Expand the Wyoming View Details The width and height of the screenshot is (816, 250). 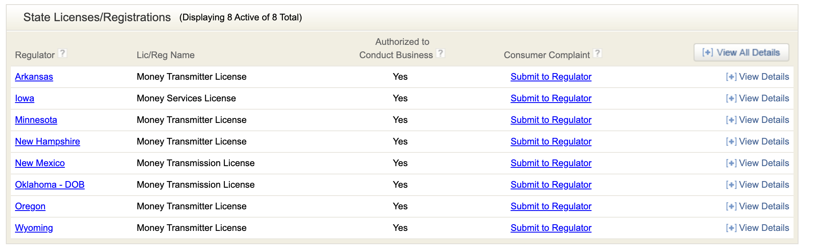point(757,228)
